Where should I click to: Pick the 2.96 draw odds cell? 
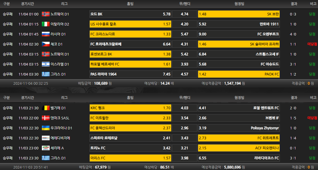tap(185, 128)
